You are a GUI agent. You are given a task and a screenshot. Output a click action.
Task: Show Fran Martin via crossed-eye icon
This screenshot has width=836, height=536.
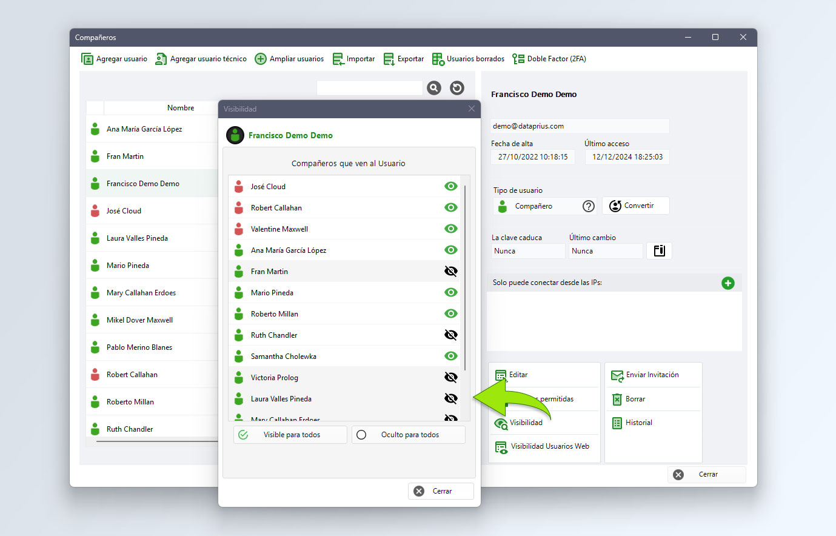point(450,271)
